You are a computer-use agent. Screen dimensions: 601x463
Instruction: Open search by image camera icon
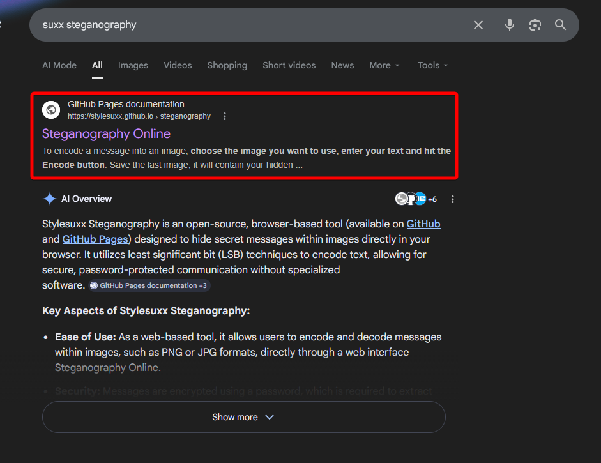(535, 25)
